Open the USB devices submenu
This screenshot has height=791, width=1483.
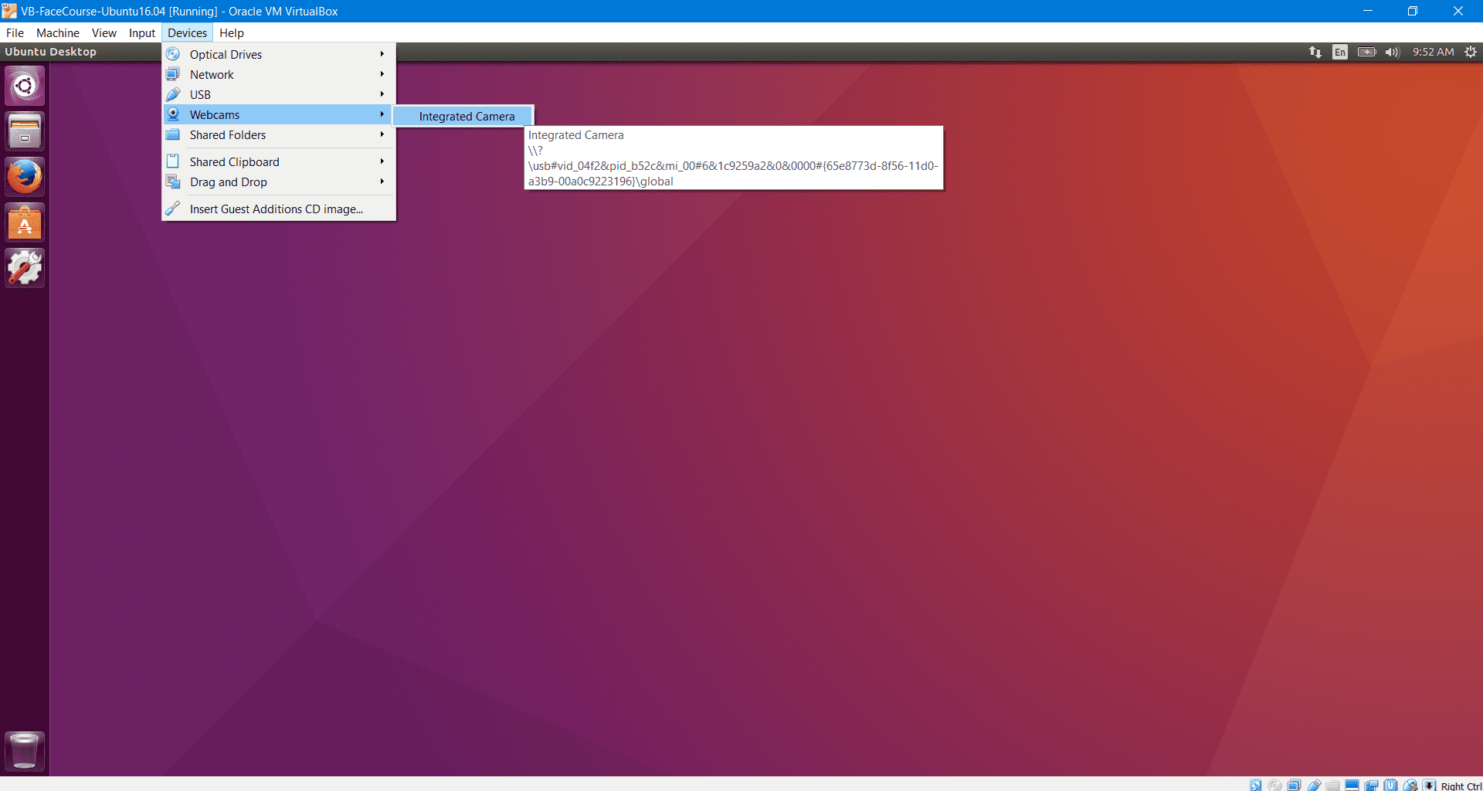(279, 94)
